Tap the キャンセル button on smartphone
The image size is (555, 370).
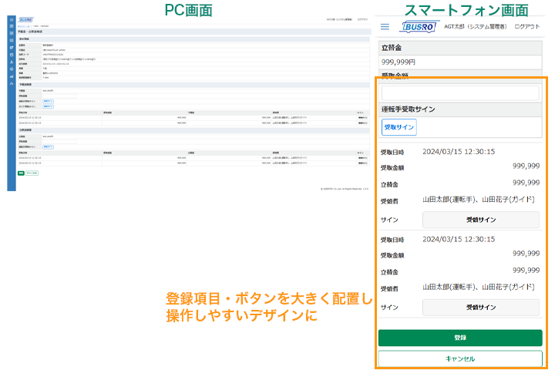460,358
